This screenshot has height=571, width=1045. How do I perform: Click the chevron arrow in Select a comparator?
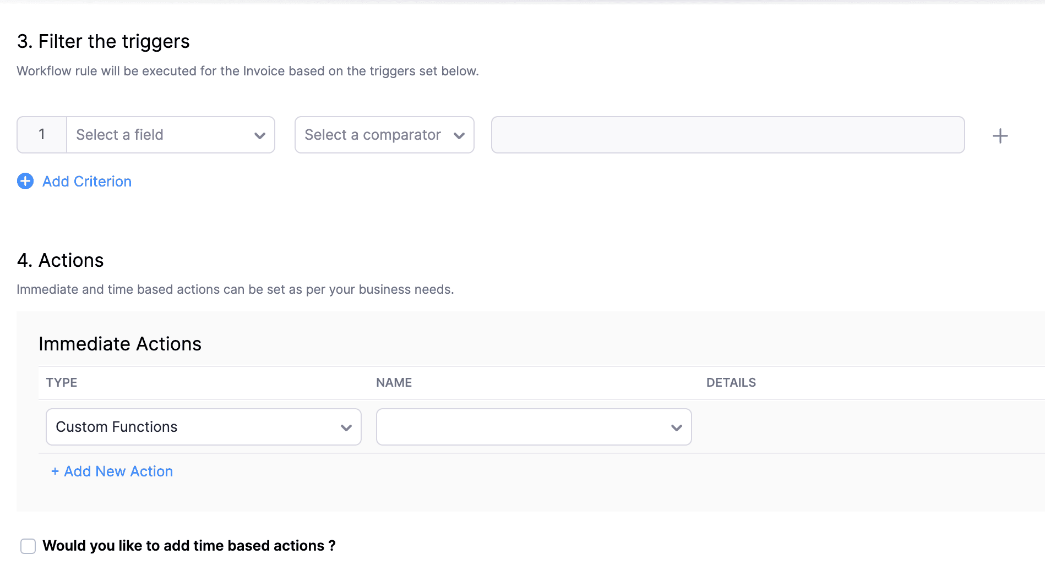[x=459, y=135]
